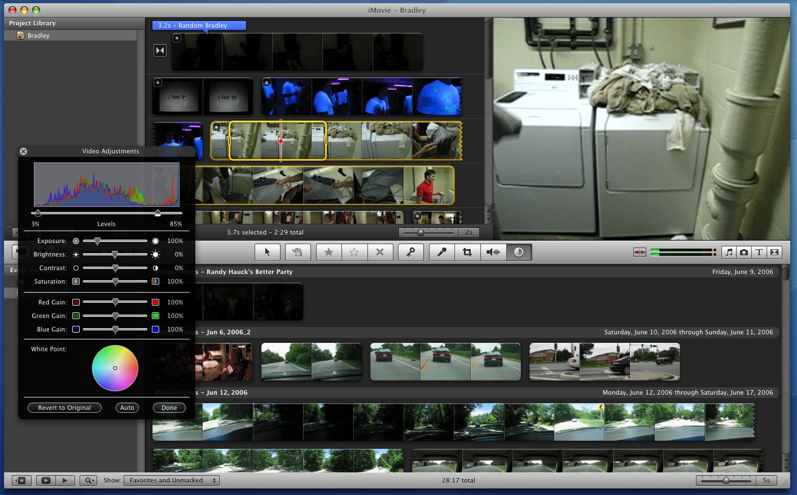
Task: Open the keyword filter search button
Action: 89,480
